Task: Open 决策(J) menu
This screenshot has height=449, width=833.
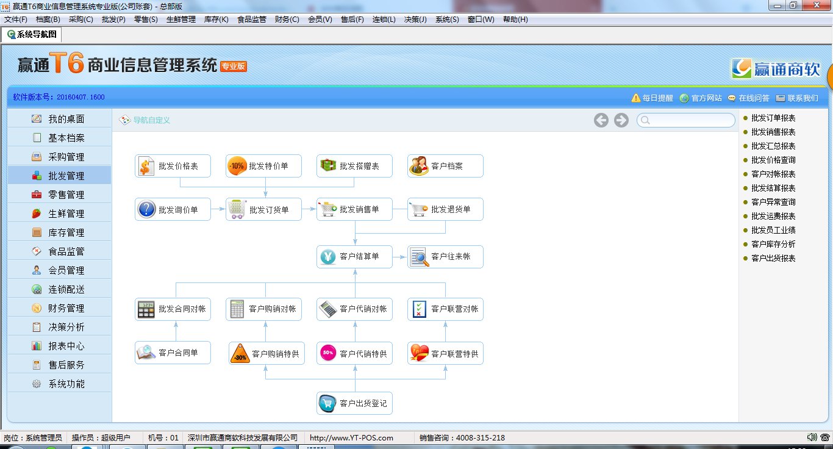Action: point(415,20)
